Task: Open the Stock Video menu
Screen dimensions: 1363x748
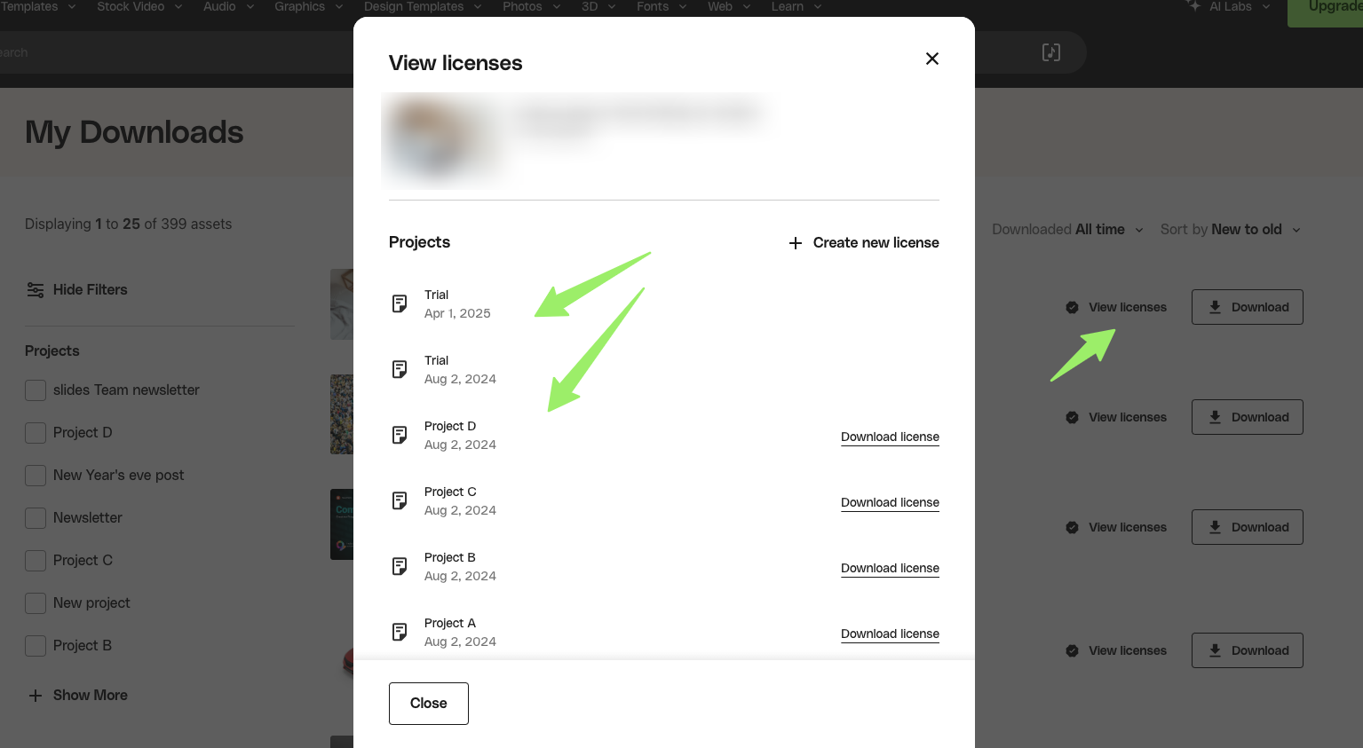Action: tap(139, 7)
